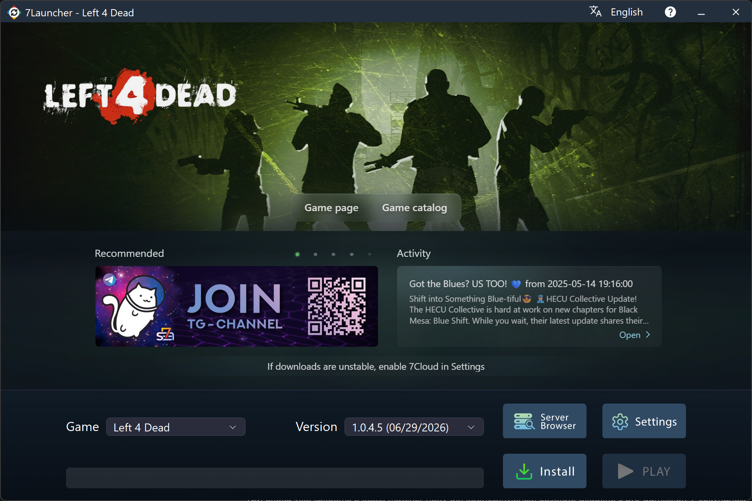Click the QR code on the TG-Channel banner
752x501 pixels.
click(337, 307)
